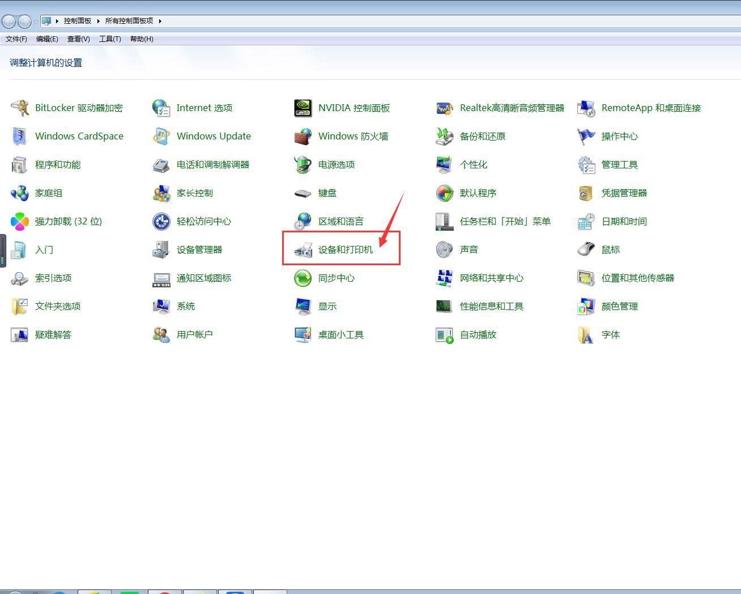The image size is (741, 594).
Task: Click the Forward navigation button
Action: tap(24, 22)
